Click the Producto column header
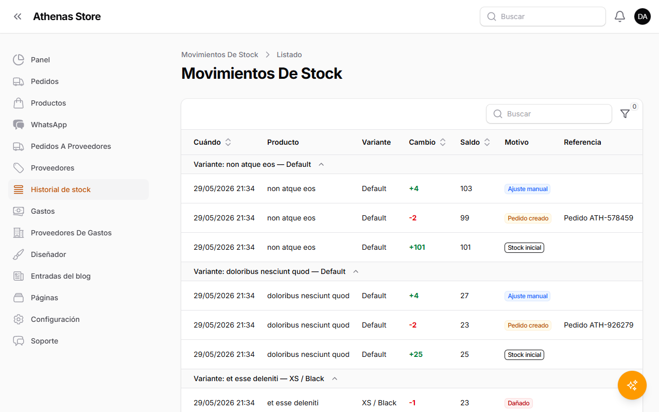The image size is (659, 412). 283,142
